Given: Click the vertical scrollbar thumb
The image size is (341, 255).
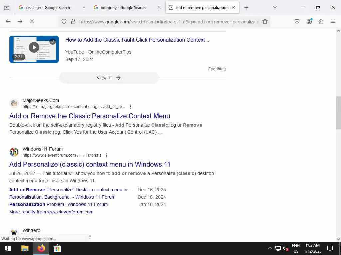Looking at the screenshot, I should pyautogui.click(x=338, y=113).
